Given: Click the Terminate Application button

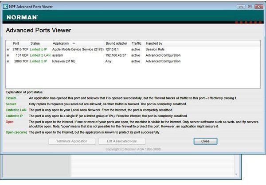Looking at the screenshot, I should pos(72,141).
